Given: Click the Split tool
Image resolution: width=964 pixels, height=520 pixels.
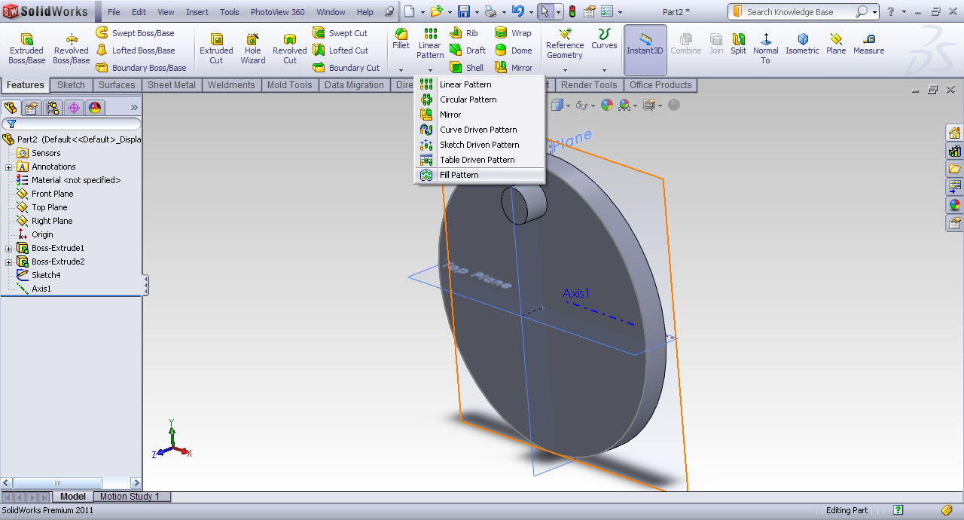Looking at the screenshot, I should (x=738, y=44).
